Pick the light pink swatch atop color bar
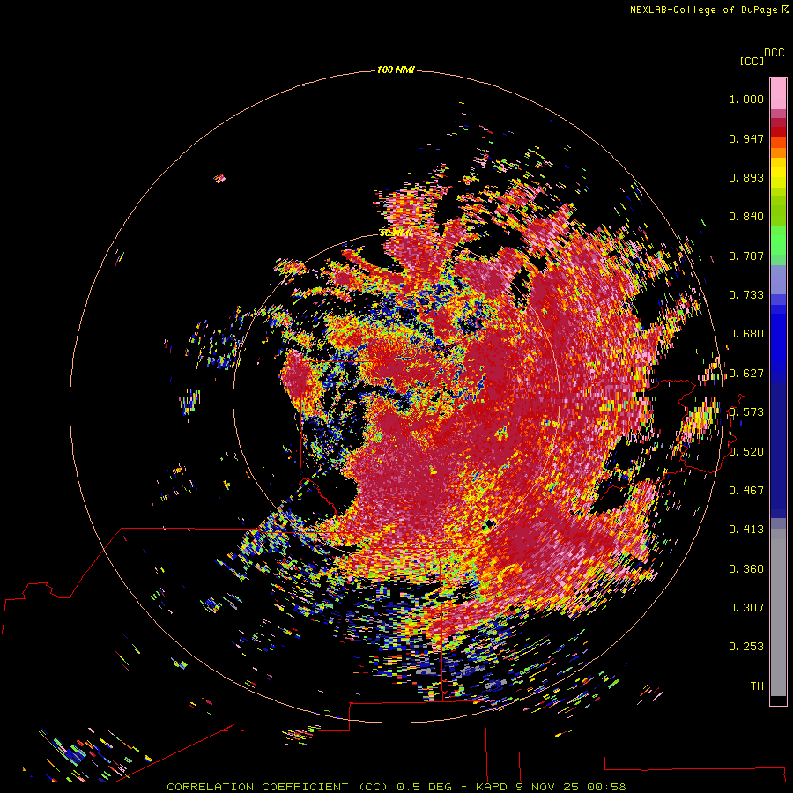Viewport: 793px width, 793px height. point(778,94)
